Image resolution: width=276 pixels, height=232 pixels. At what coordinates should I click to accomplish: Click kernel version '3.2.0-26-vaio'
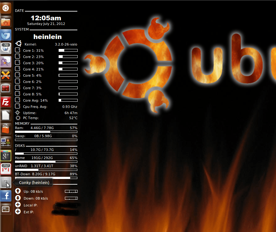66,44
